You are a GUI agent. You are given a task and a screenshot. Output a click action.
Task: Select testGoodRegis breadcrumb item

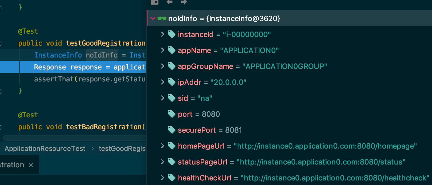click(x=122, y=149)
